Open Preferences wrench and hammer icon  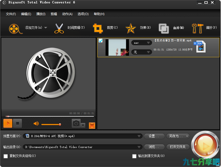[x=197, y=29]
